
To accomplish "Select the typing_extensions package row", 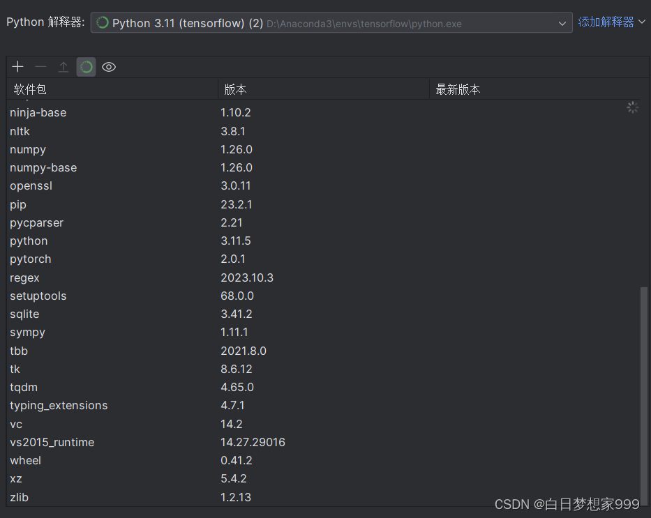I will click(x=324, y=405).
